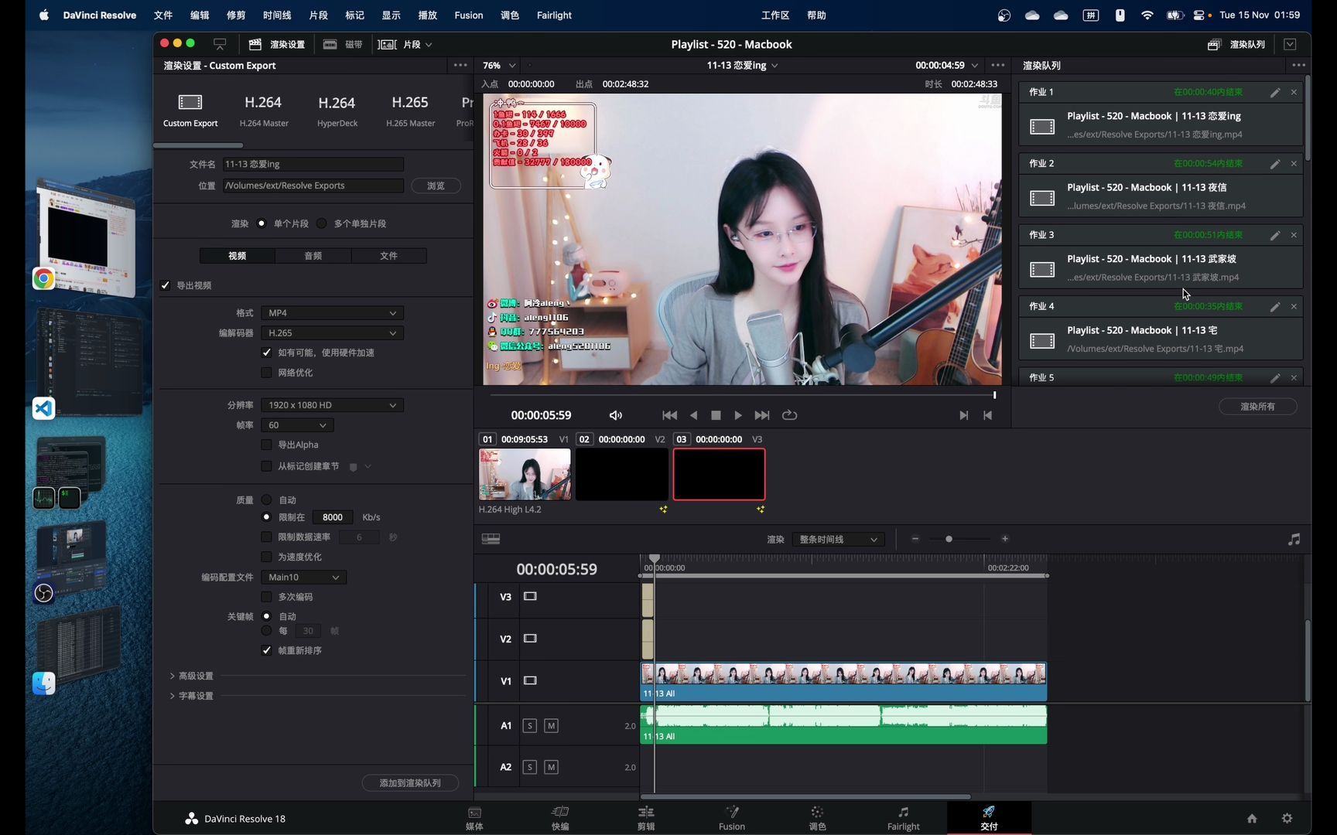The width and height of the screenshot is (1337, 835).
Task: Select H.264 Master preset
Action: (x=264, y=111)
